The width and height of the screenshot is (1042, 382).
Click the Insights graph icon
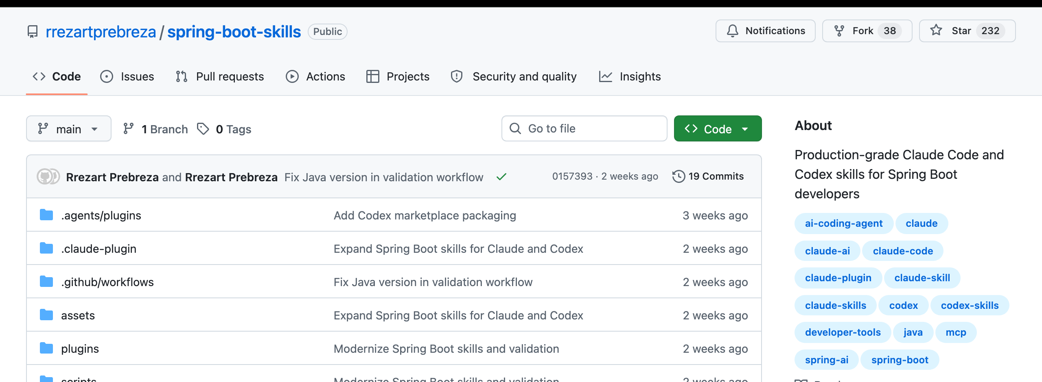[x=606, y=76]
